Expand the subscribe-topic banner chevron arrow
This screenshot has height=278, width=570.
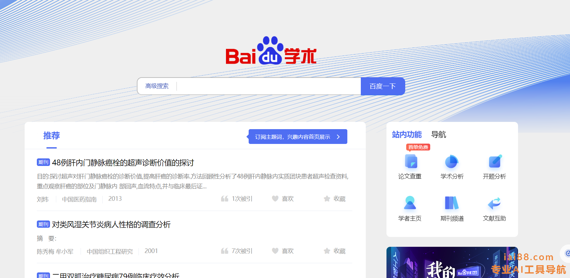338,137
